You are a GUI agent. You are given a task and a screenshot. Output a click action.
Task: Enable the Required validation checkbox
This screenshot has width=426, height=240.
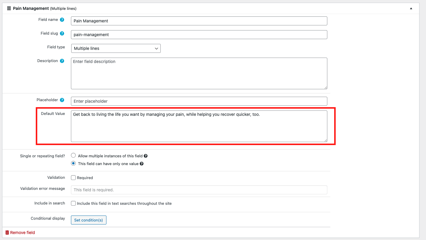click(x=73, y=178)
